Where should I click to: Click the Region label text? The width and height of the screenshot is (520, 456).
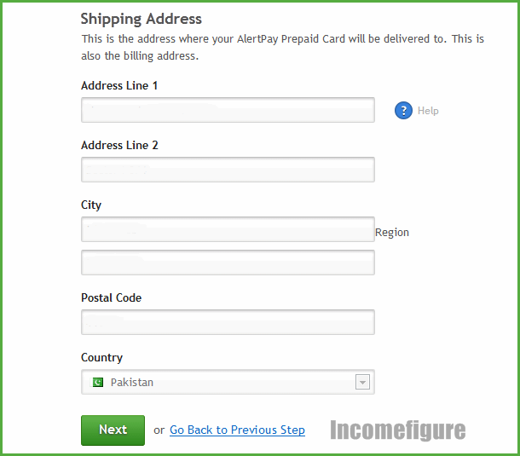click(x=392, y=233)
